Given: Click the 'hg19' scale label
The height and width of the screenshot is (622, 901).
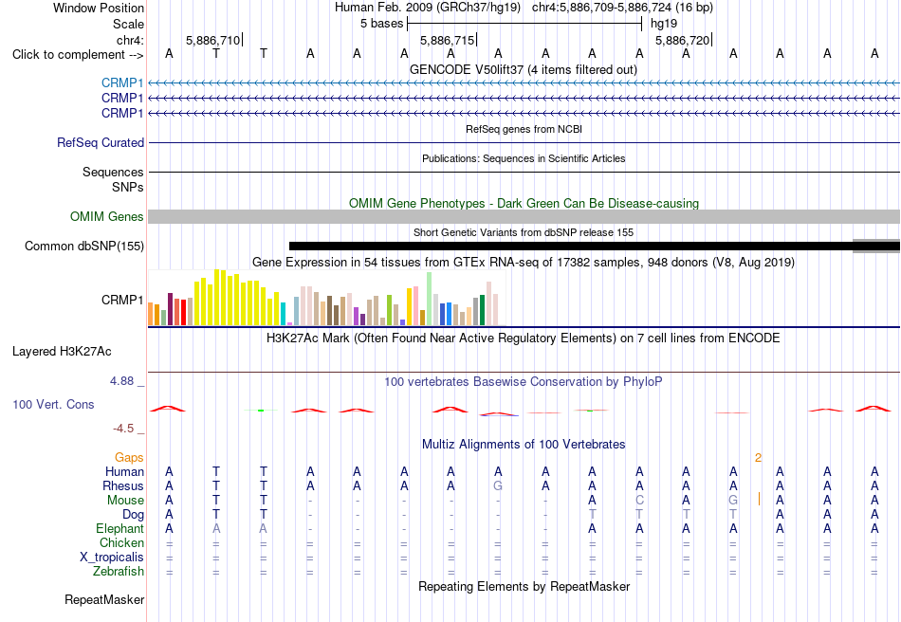Looking at the screenshot, I should point(664,24).
